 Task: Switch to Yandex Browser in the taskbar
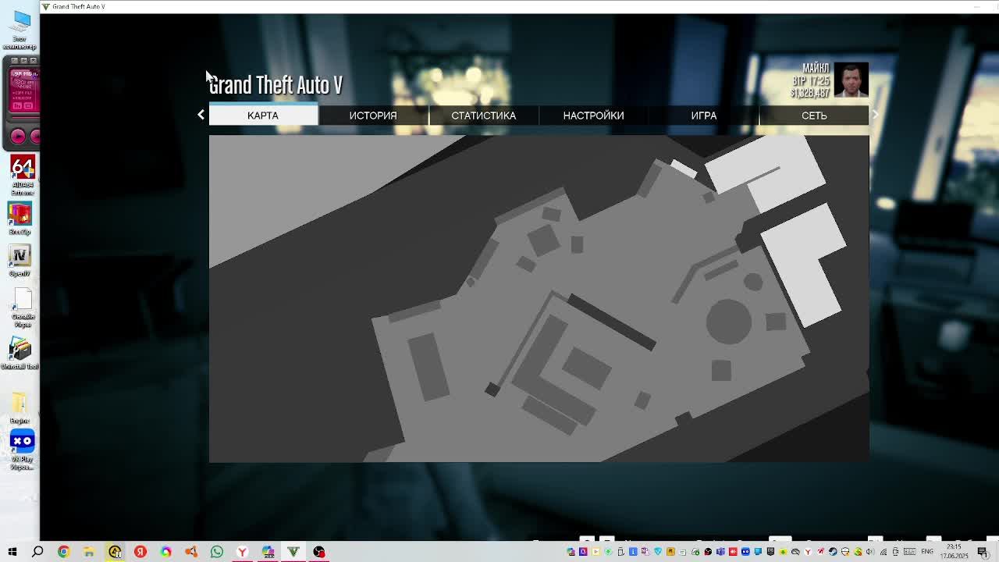point(243,552)
